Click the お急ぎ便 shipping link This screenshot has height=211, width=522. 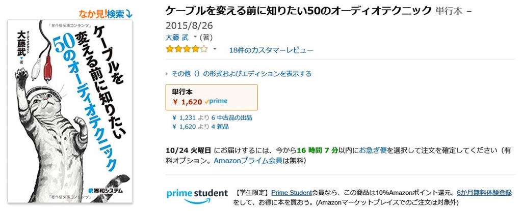[x=373, y=150]
